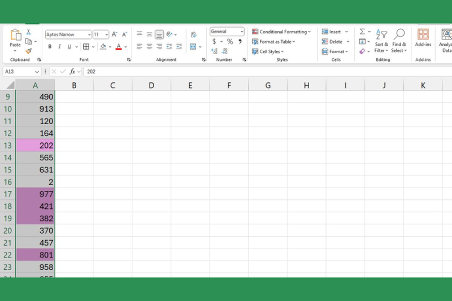Click the Decrease Decimal icon

coord(224,51)
